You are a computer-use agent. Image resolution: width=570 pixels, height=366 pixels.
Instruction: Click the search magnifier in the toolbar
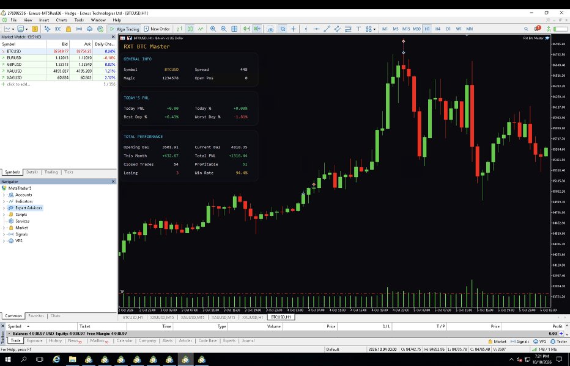(x=526, y=29)
